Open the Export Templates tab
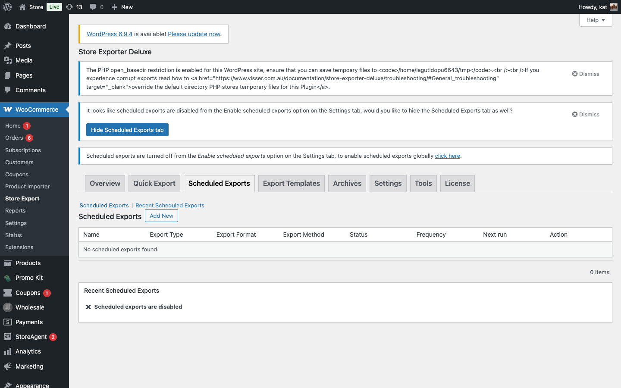Viewport: 621px width, 388px height. (x=291, y=183)
